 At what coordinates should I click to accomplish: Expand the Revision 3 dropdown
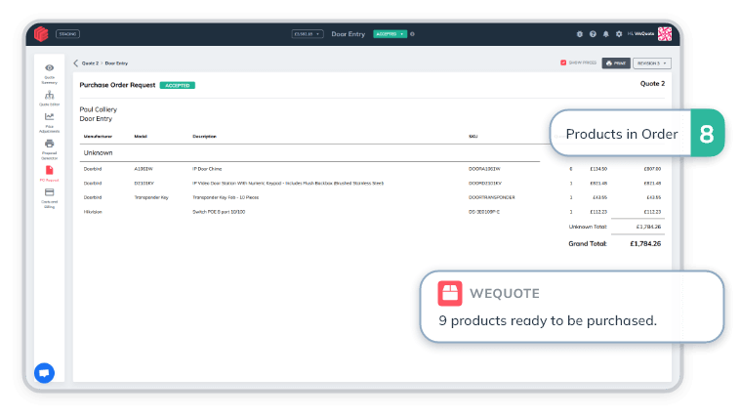click(x=651, y=63)
